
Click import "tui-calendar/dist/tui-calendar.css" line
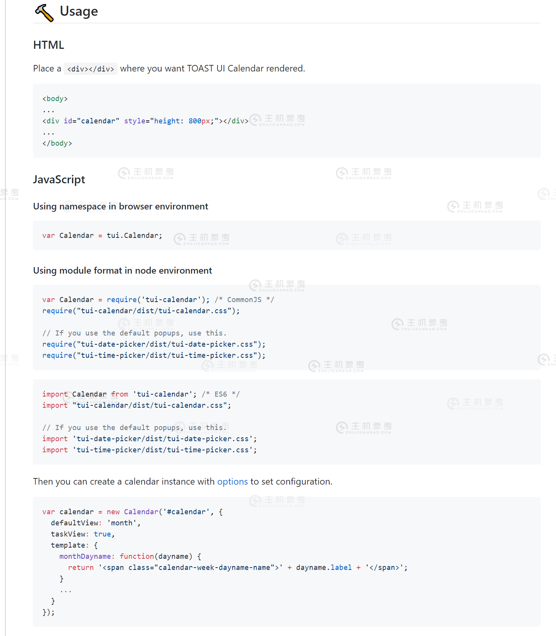tap(137, 405)
